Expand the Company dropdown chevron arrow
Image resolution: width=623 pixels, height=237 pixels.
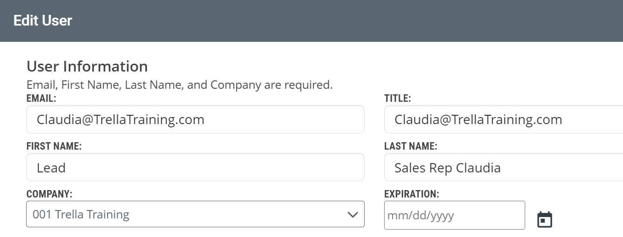[353, 214]
